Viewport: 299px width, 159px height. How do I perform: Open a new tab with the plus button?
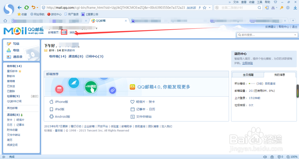pyautogui.click(x=293, y=21)
